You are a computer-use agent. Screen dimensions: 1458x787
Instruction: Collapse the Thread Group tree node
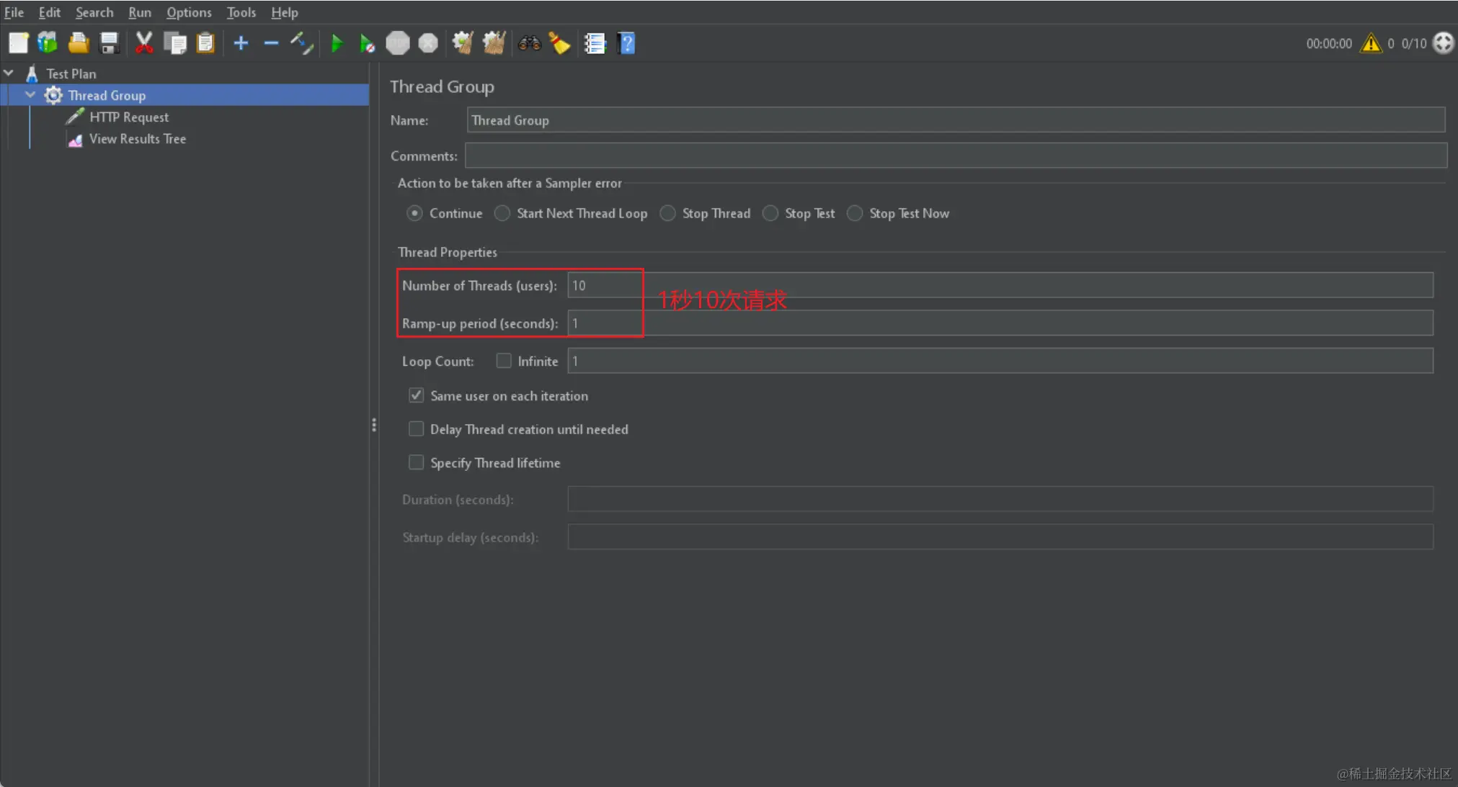30,95
